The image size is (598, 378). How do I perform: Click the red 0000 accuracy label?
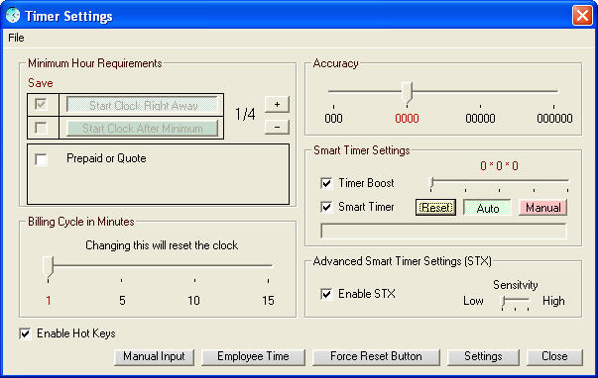point(407,119)
